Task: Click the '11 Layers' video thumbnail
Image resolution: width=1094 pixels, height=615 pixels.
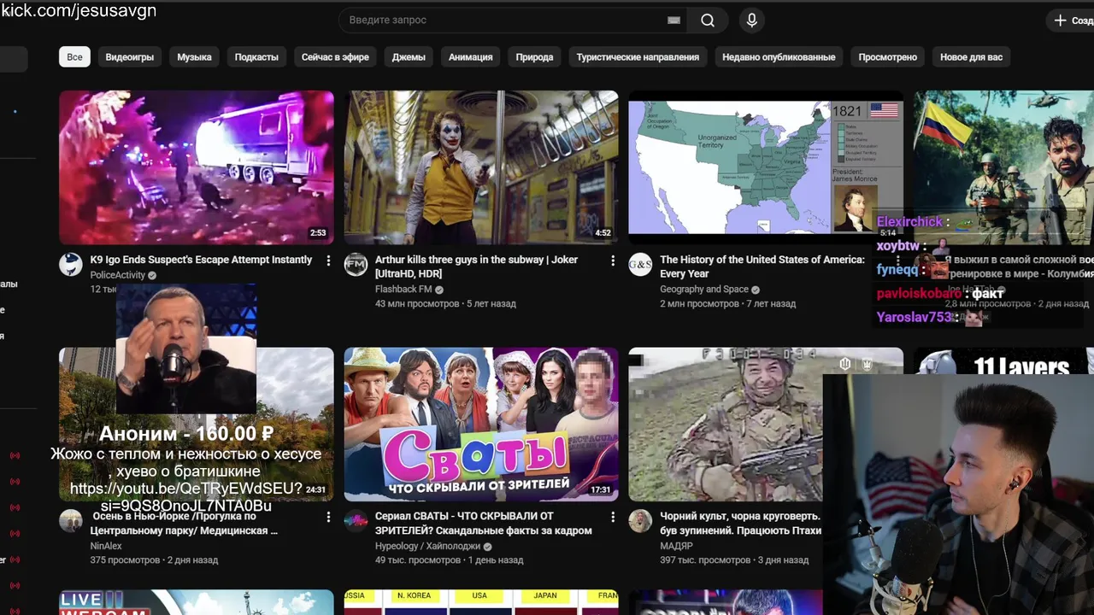Action: [x=1004, y=360]
